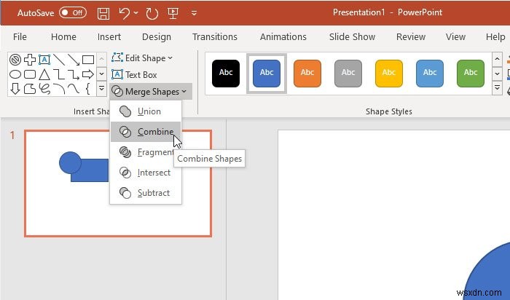Switch to the Review tab
This screenshot has height=300, width=510.
(411, 36)
